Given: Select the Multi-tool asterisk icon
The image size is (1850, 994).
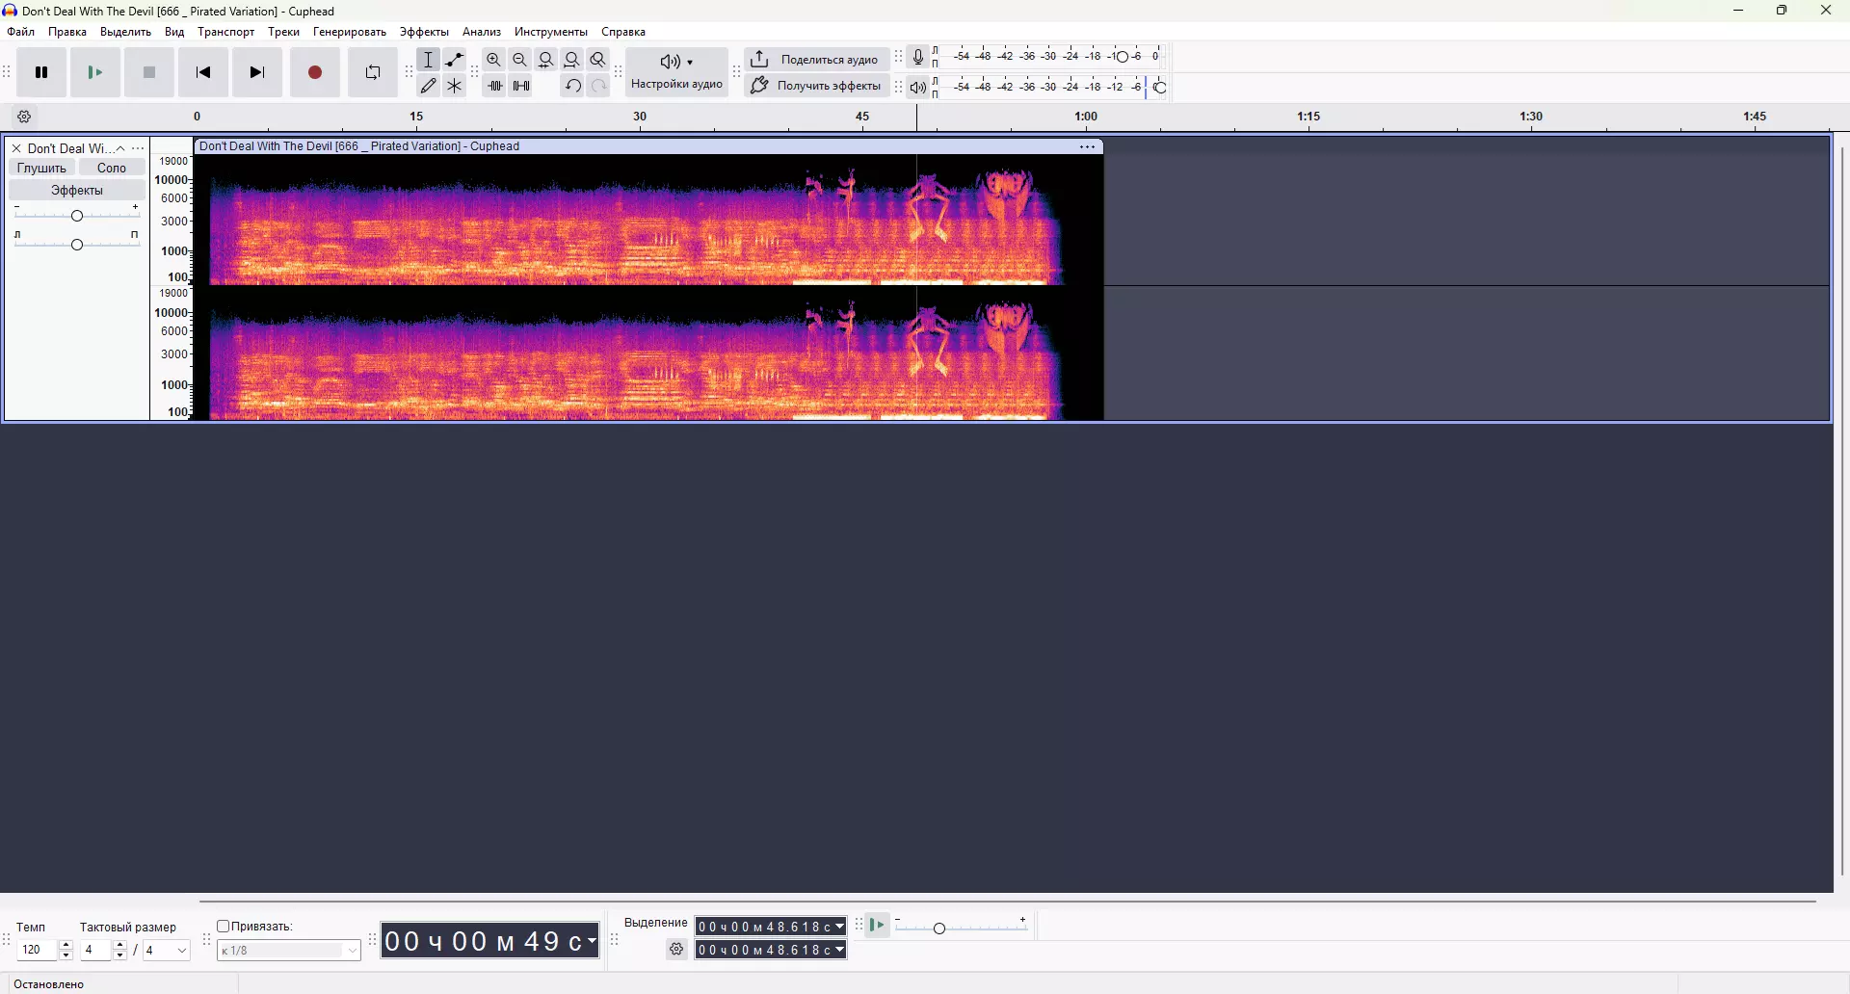Looking at the screenshot, I should click(x=455, y=86).
